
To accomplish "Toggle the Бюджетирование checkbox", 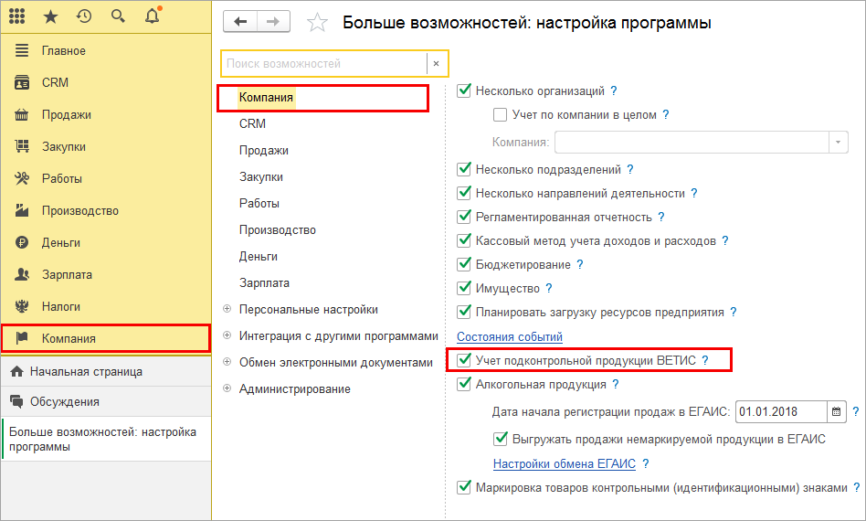I will click(464, 265).
